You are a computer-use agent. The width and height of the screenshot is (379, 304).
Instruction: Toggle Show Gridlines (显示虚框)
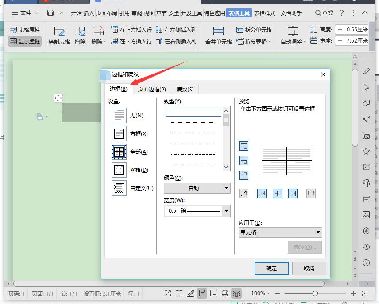coord(25,41)
